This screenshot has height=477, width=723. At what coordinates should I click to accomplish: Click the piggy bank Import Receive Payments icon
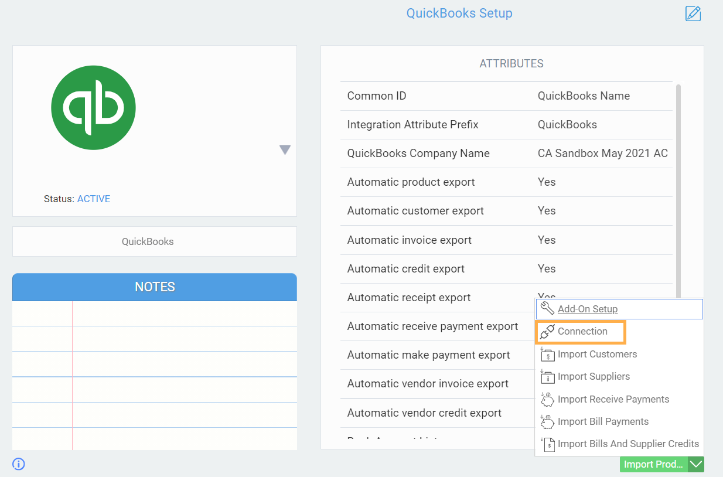click(547, 399)
